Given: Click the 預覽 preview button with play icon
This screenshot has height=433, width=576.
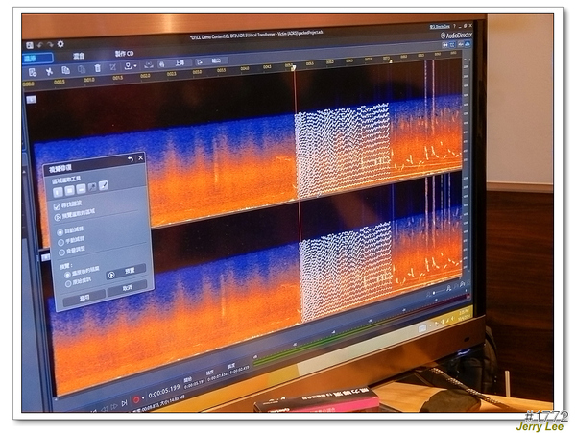Looking at the screenshot, I should tap(126, 272).
